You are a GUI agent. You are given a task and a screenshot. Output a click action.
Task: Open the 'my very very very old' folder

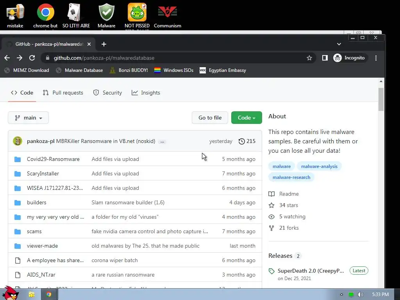(x=55, y=217)
